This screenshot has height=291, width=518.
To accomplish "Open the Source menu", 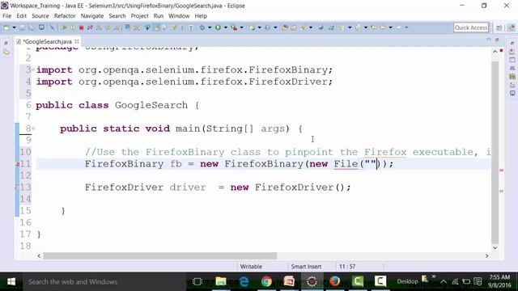I will [40, 16].
